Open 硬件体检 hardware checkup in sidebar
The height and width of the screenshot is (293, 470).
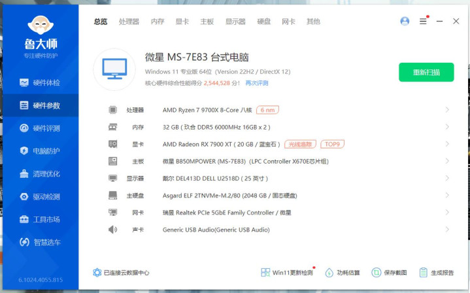coord(40,82)
